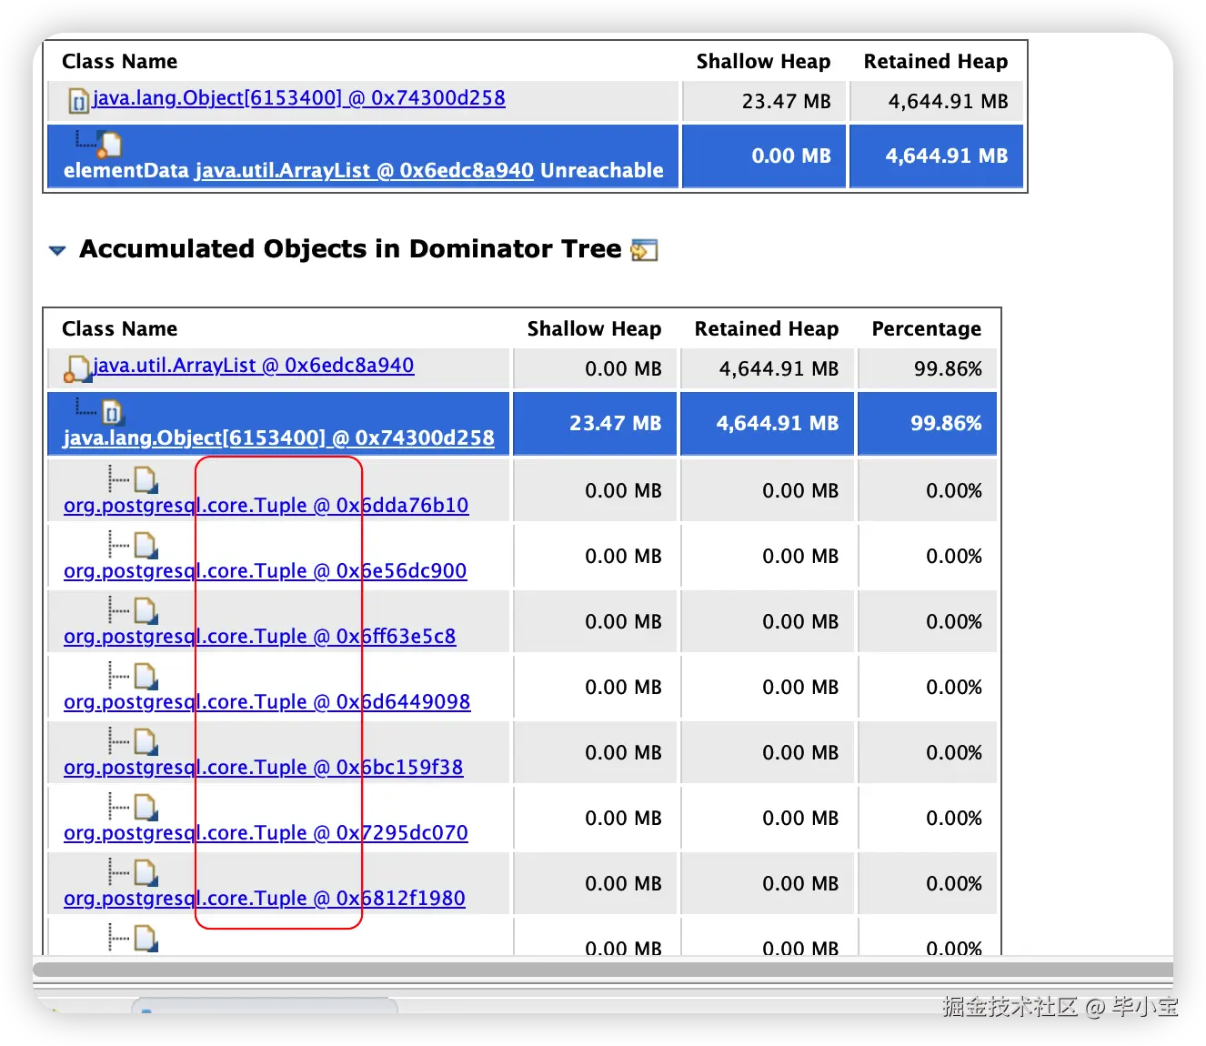Click object icon above Tuple @ 0x6bc159f38
Image resolution: width=1206 pixels, height=1046 pixels.
146,741
